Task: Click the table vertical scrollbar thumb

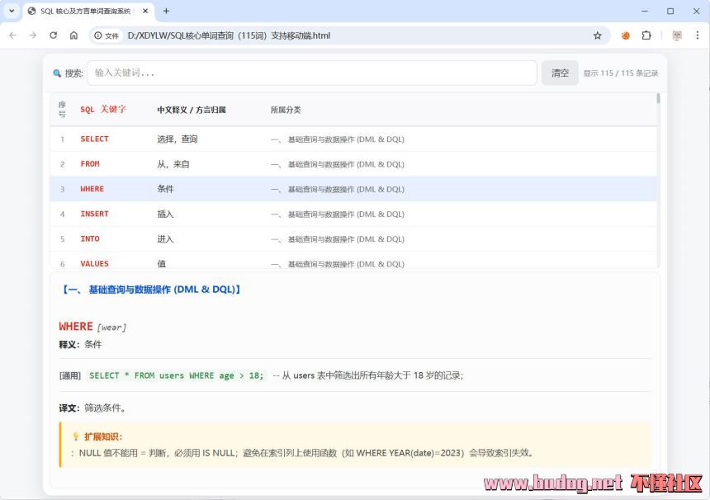Action: [x=658, y=98]
